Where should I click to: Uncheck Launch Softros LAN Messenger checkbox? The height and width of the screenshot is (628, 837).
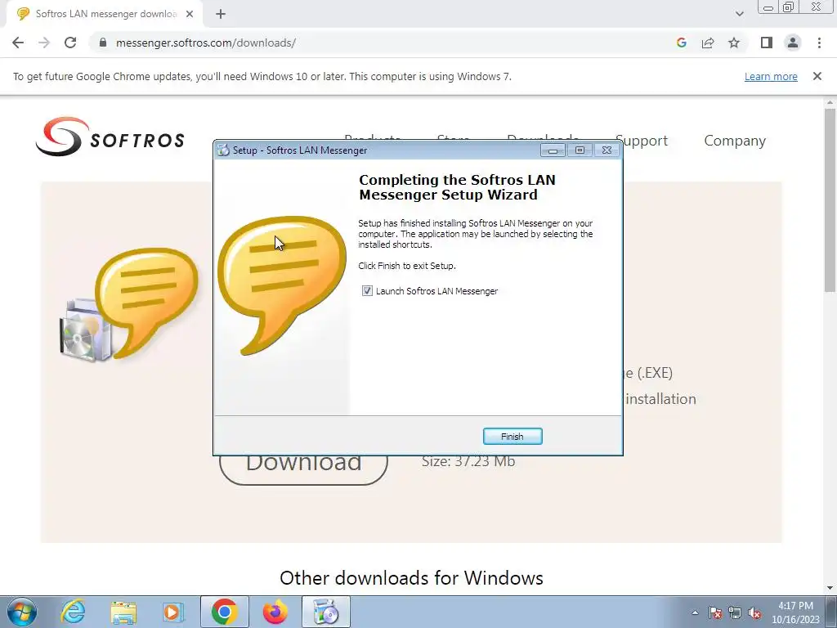tap(367, 291)
